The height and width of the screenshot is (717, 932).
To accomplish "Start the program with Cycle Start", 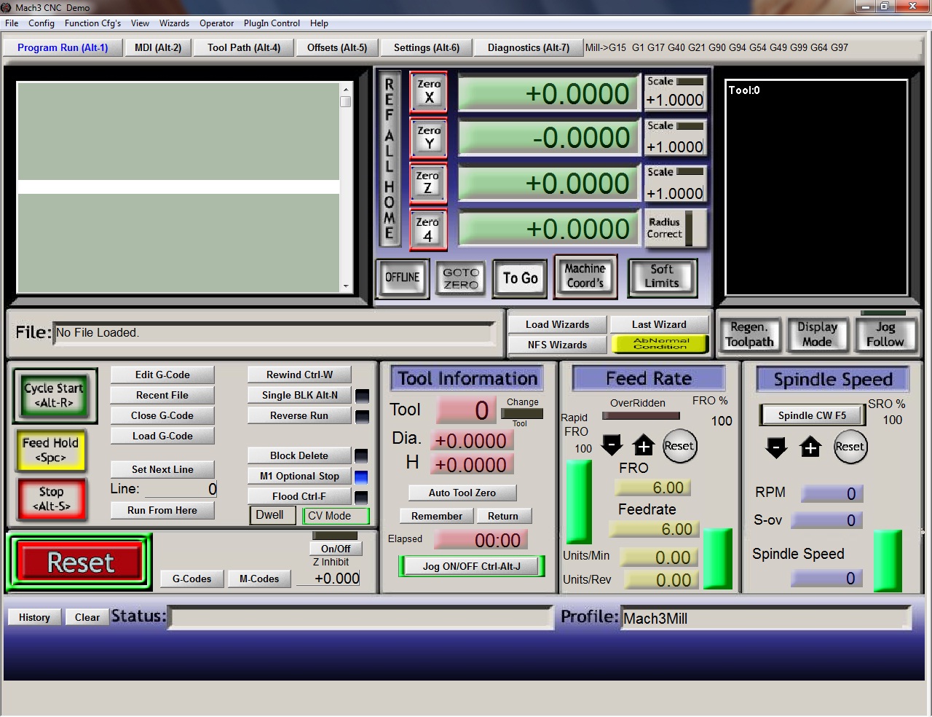I will tap(55, 396).
